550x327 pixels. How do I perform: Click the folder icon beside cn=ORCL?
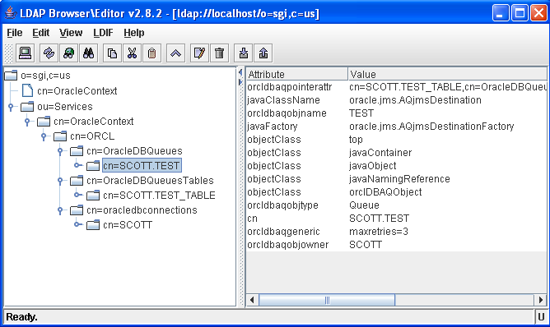60,136
